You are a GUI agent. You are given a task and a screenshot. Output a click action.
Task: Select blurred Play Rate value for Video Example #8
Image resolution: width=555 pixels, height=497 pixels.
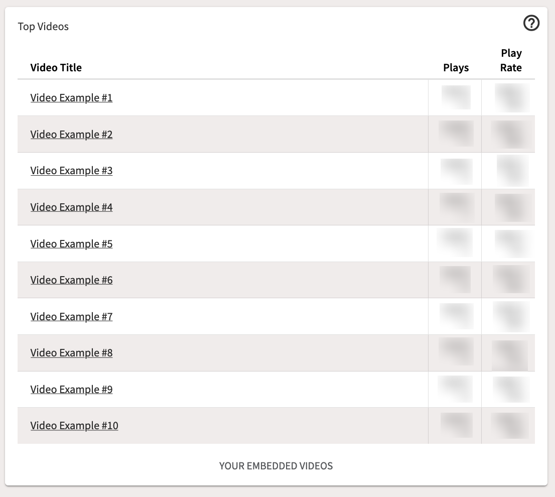510,355
